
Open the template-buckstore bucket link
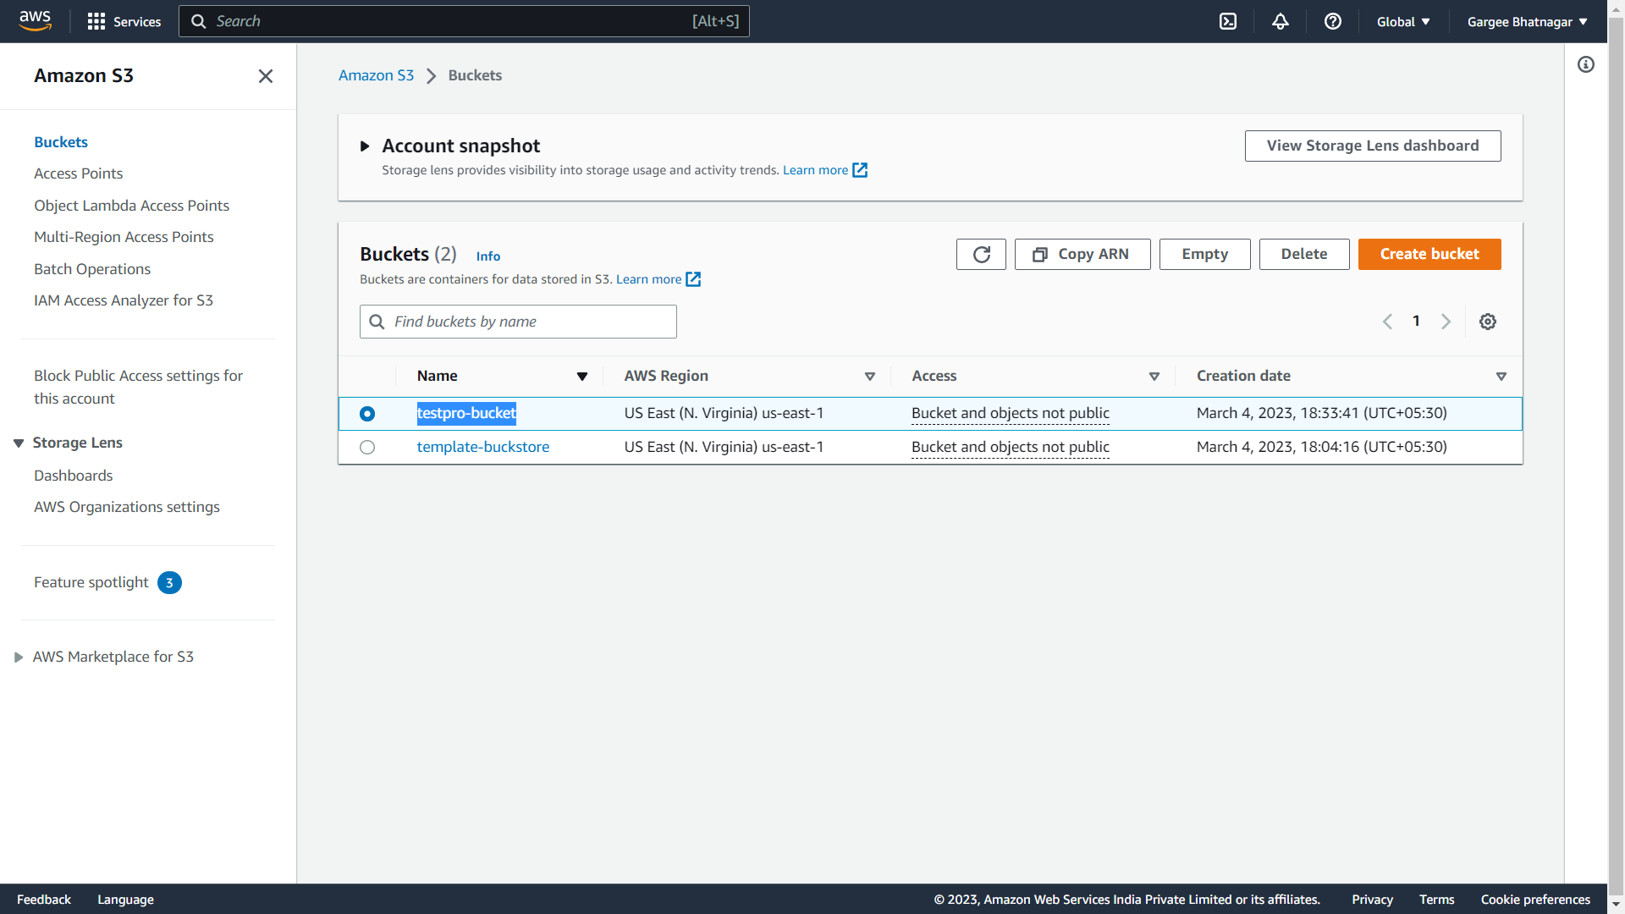[x=482, y=447]
